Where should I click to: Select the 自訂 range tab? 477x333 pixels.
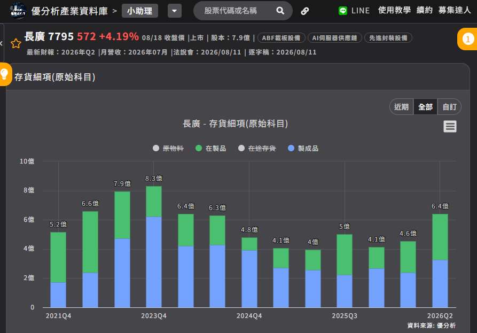449,107
